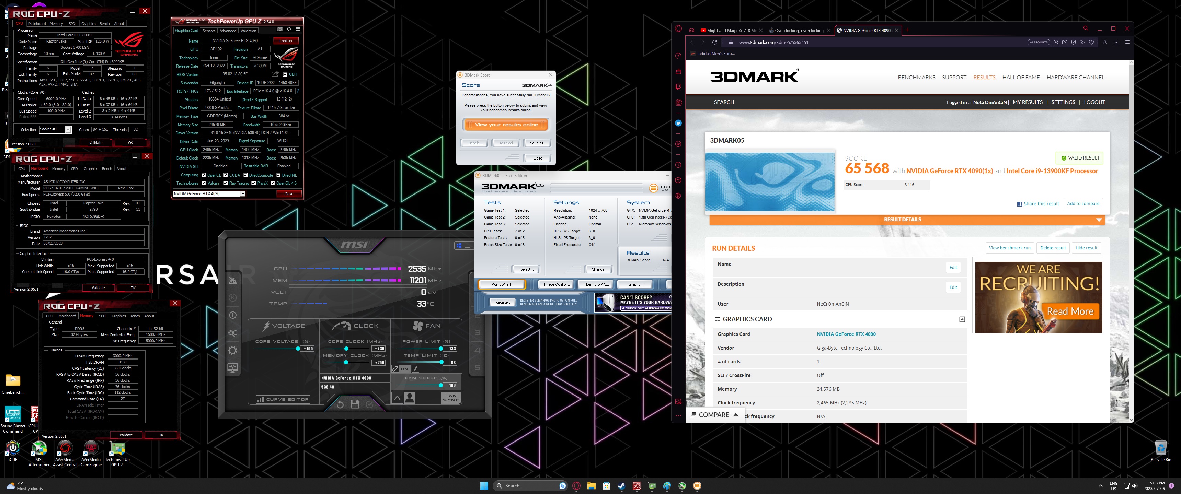Click Opera bookmark heart icon
The image size is (1181, 494).
tap(1092, 42)
